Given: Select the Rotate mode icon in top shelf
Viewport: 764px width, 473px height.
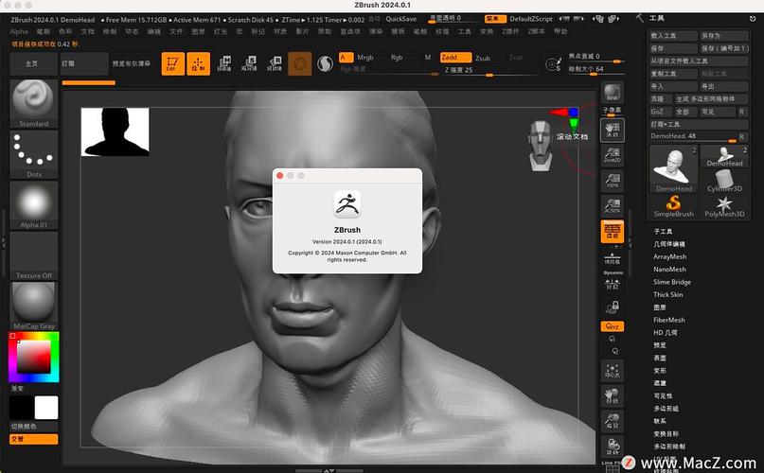Looking at the screenshot, I should click(275, 63).
